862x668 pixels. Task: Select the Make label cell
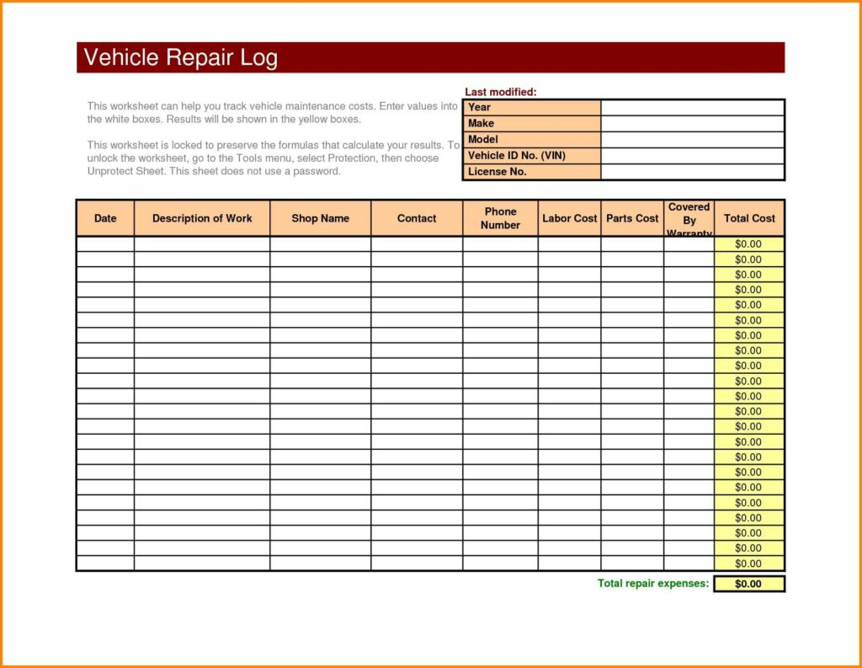point(532,123)
